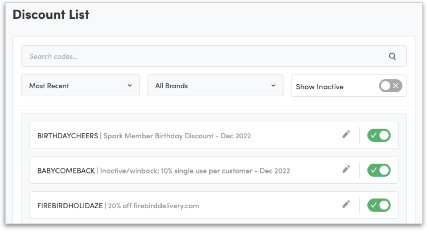Viewport: 427px width, 231px height.
Task: Click the All Brands dropdown chevron
Action: pyautogui.click(x=273, y=86)
